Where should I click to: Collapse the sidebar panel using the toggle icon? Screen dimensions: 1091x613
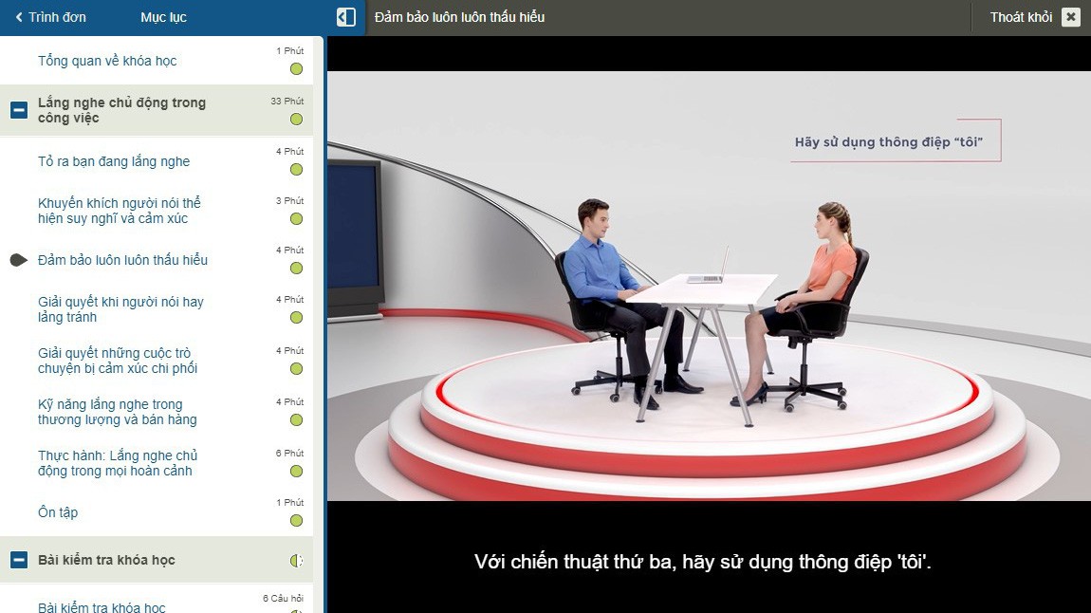coord(346,17)
